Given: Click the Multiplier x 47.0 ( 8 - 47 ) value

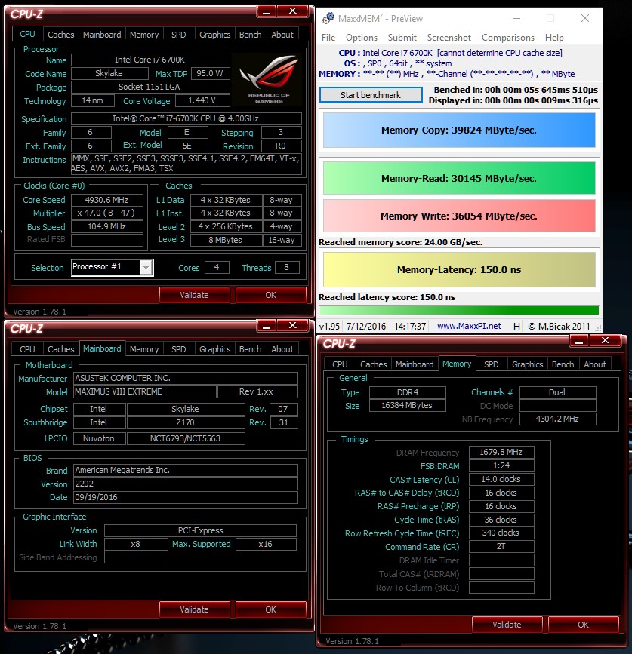Looking at the screenshot, I should [107, 213].
